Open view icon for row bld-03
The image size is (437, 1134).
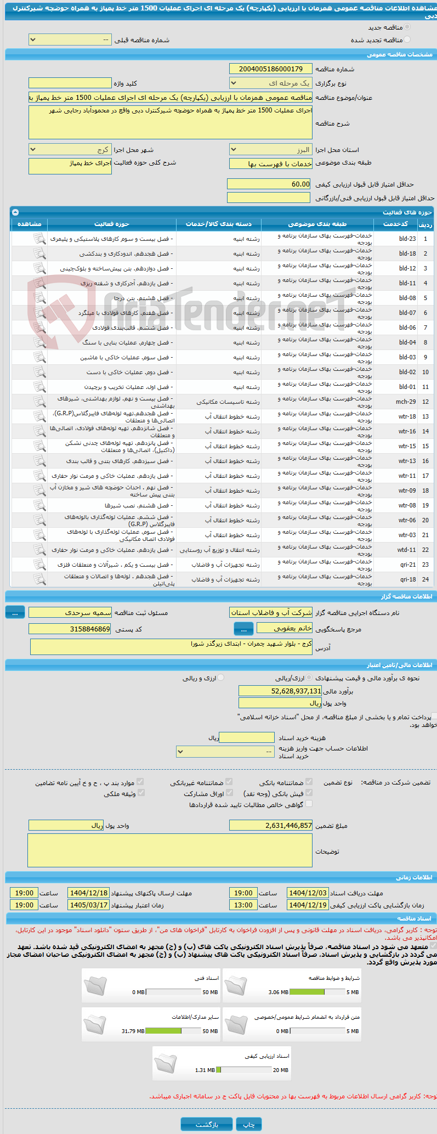(x=39, y=357)
